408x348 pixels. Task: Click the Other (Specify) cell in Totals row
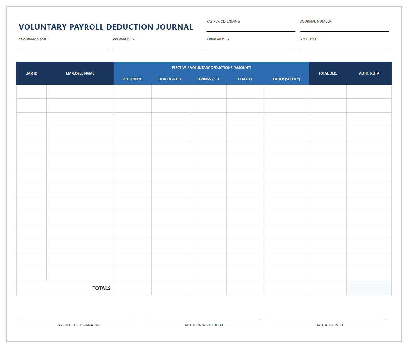point(287,288)
